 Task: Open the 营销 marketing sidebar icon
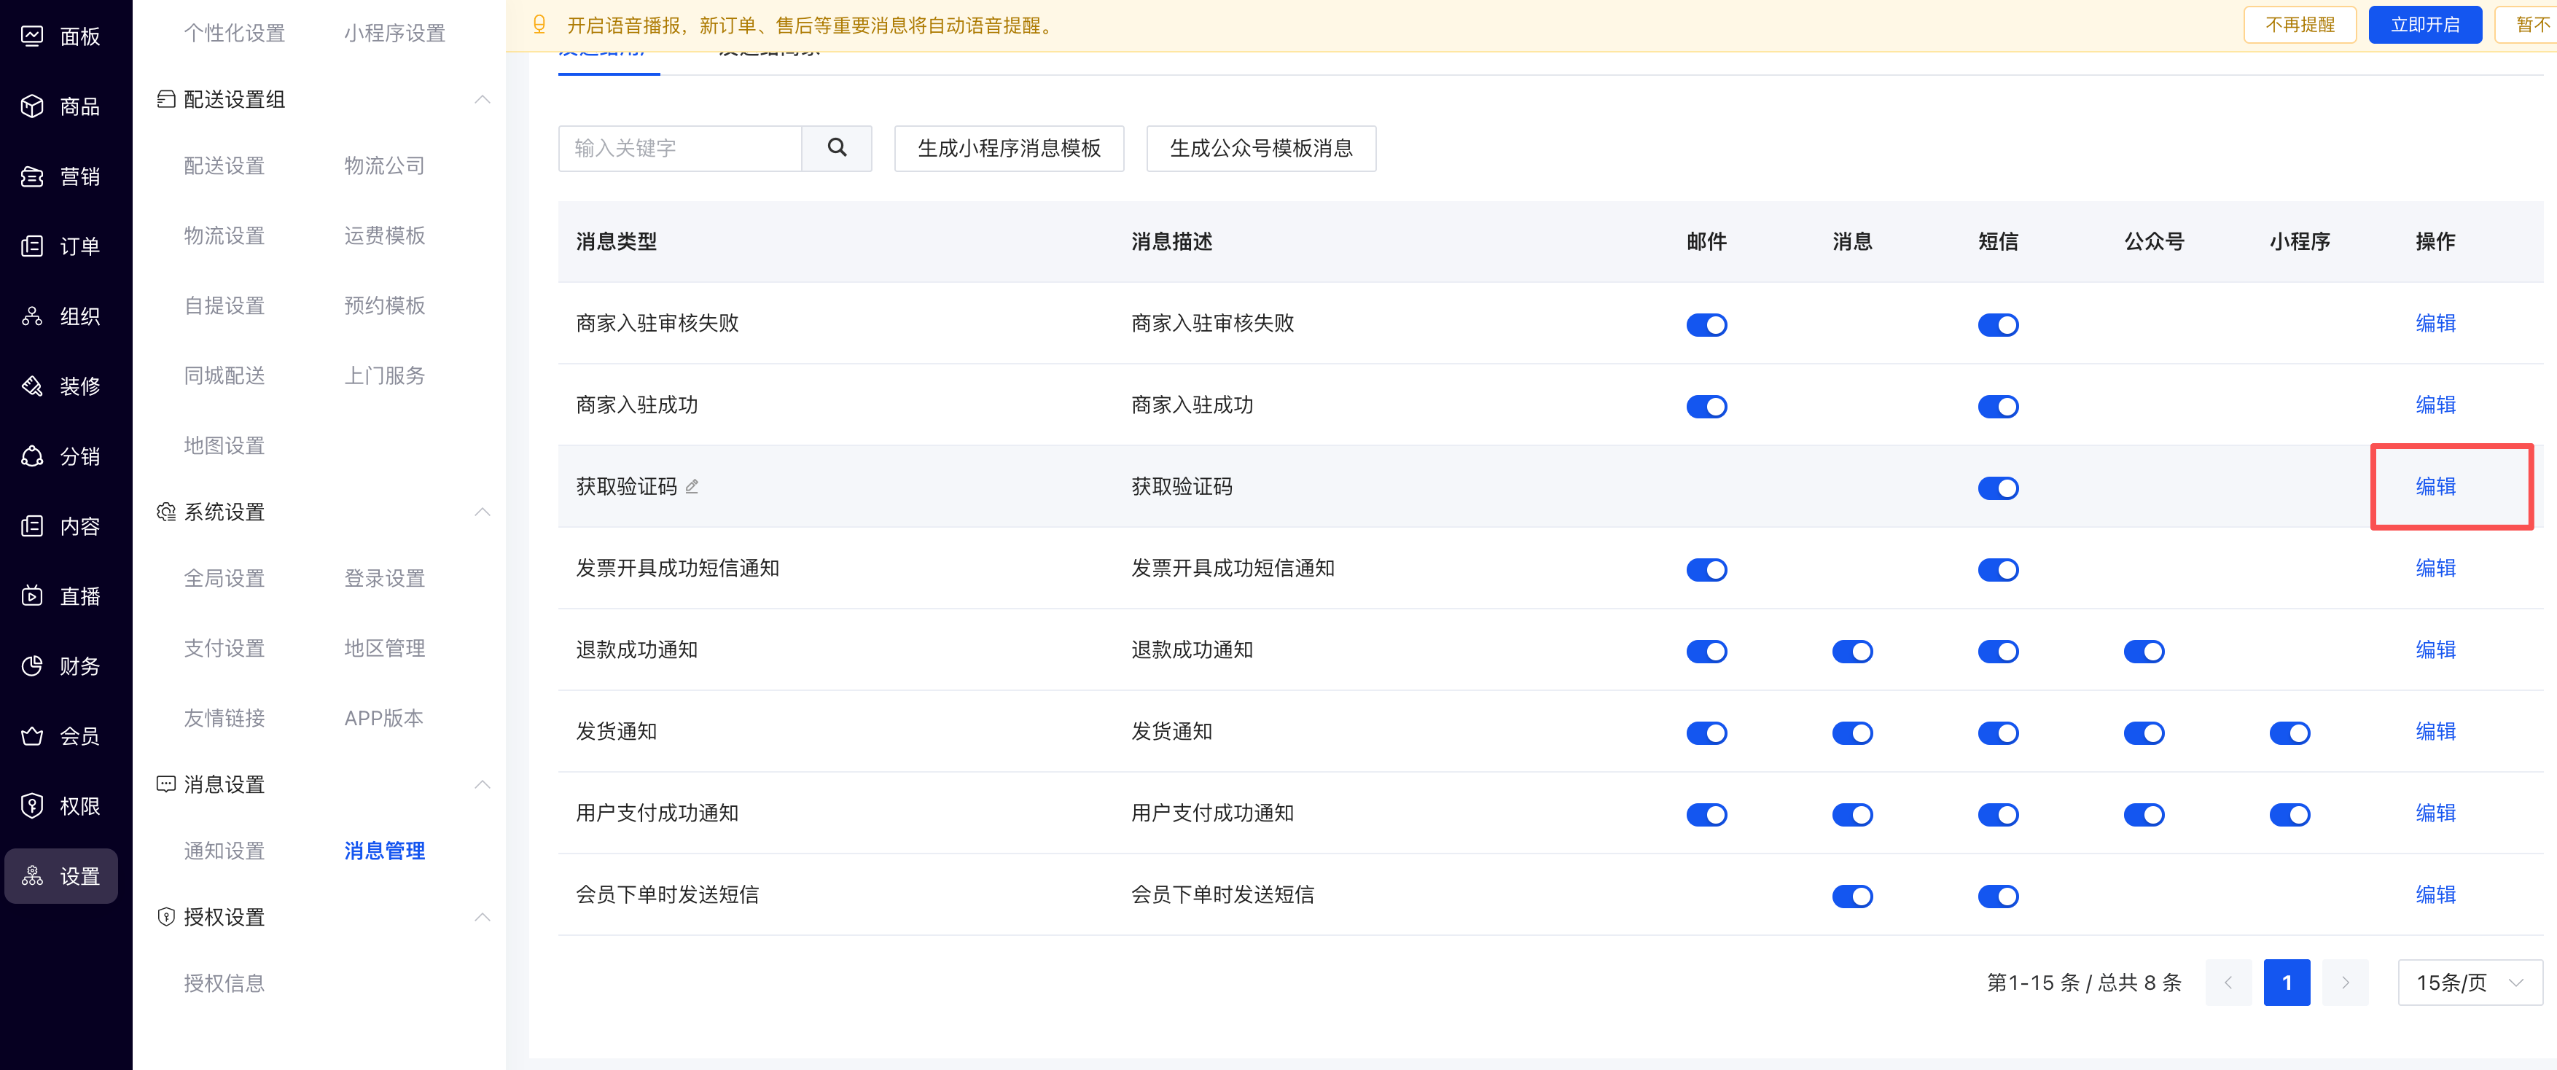(x=32, y=176)
